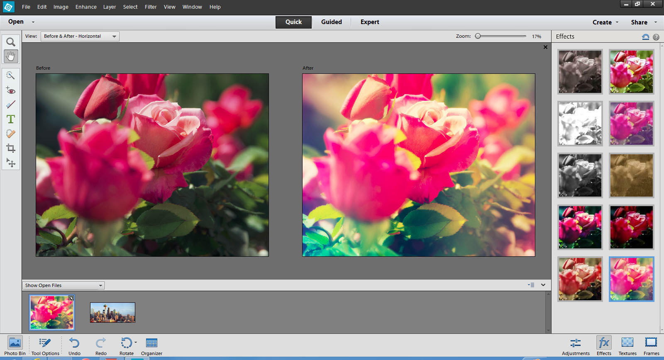Select the Horizontal Type tool
664x360 pixels.
click(x=11, y=119)
